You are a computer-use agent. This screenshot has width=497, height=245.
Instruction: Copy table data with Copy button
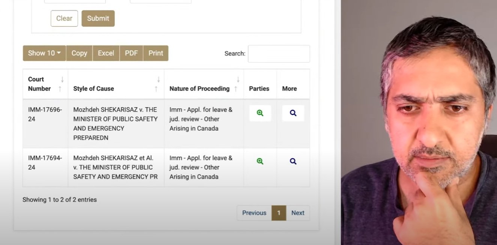point(79,53)
